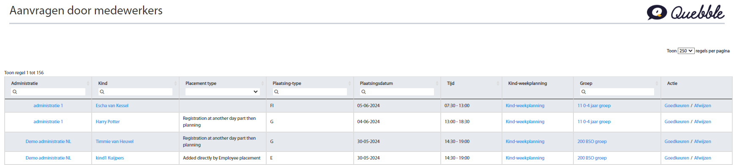Image resolution: width=734 pixels, height=165 pixels.
Task: Sort by Tijd column arrows
Action: pyautogui.click(x=498, y=84)
